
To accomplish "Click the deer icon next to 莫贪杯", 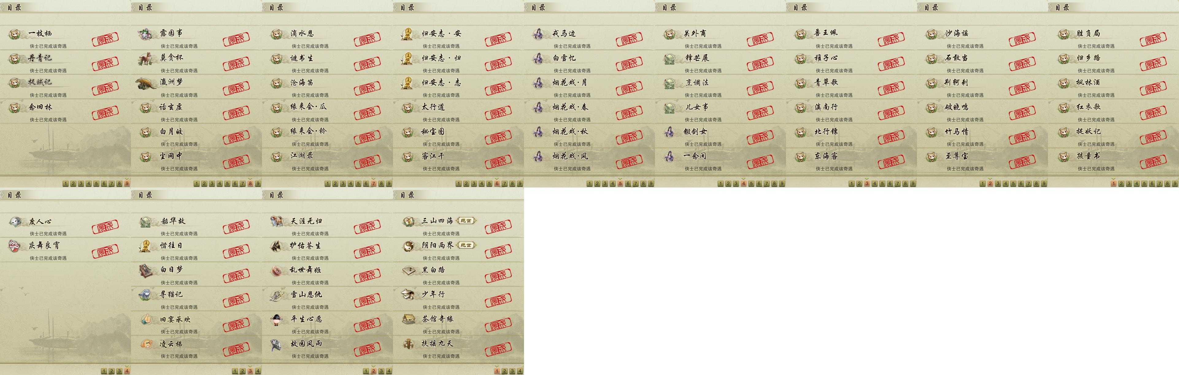I will point(146,59).
